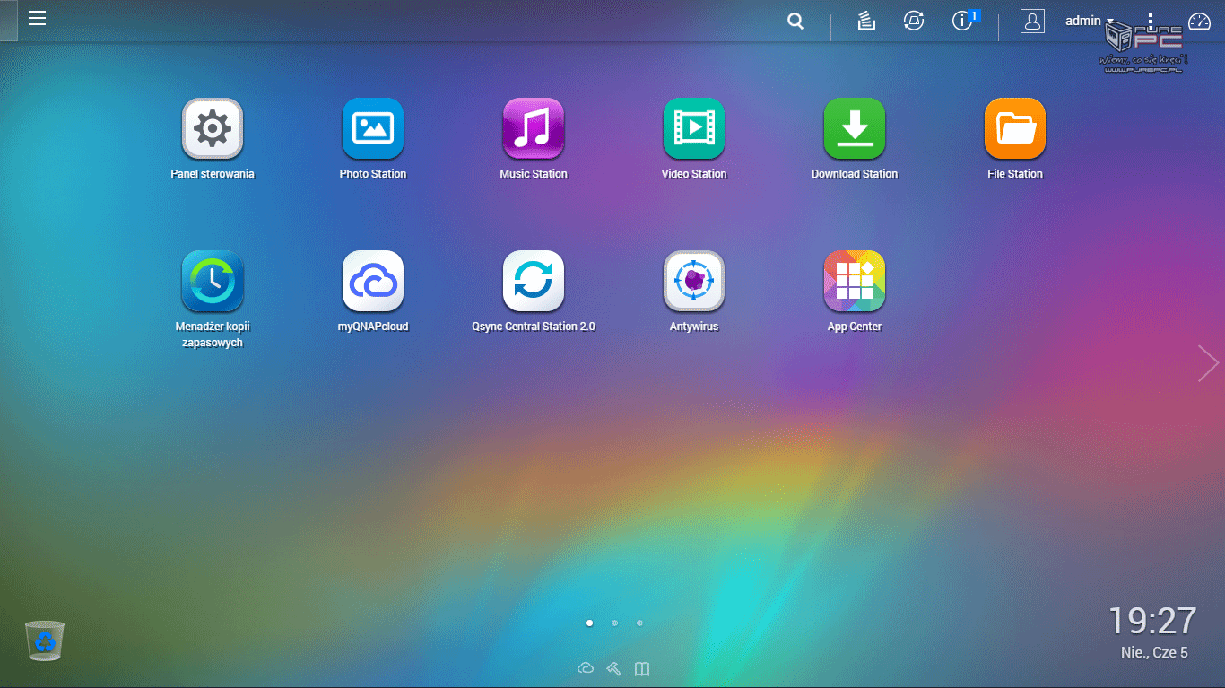The width and height of the screenshot is (1225, 688).
Task: Open the Antywirus app
Action: 694,281
